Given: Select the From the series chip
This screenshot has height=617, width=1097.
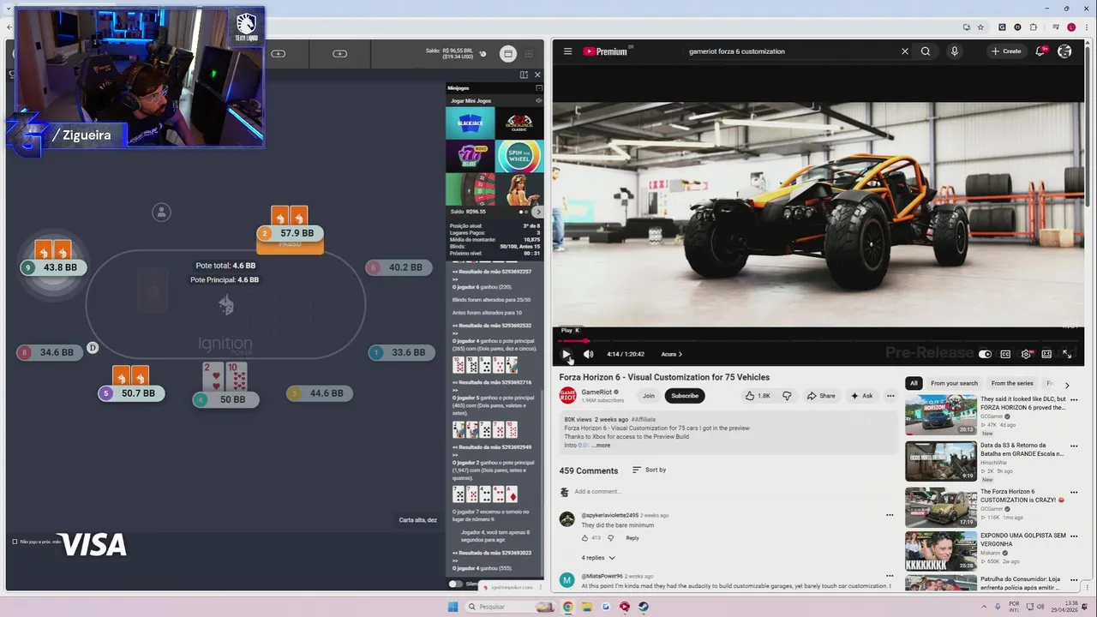Looking at the screenshot, I should 1012,384.
